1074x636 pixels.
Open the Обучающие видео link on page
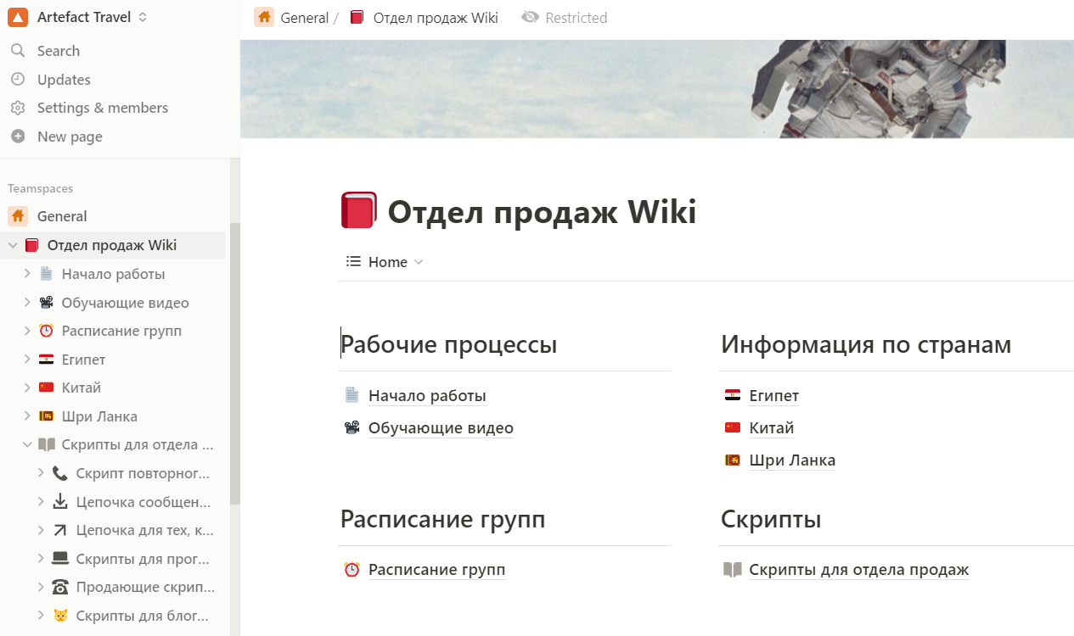tap(441, 428)
